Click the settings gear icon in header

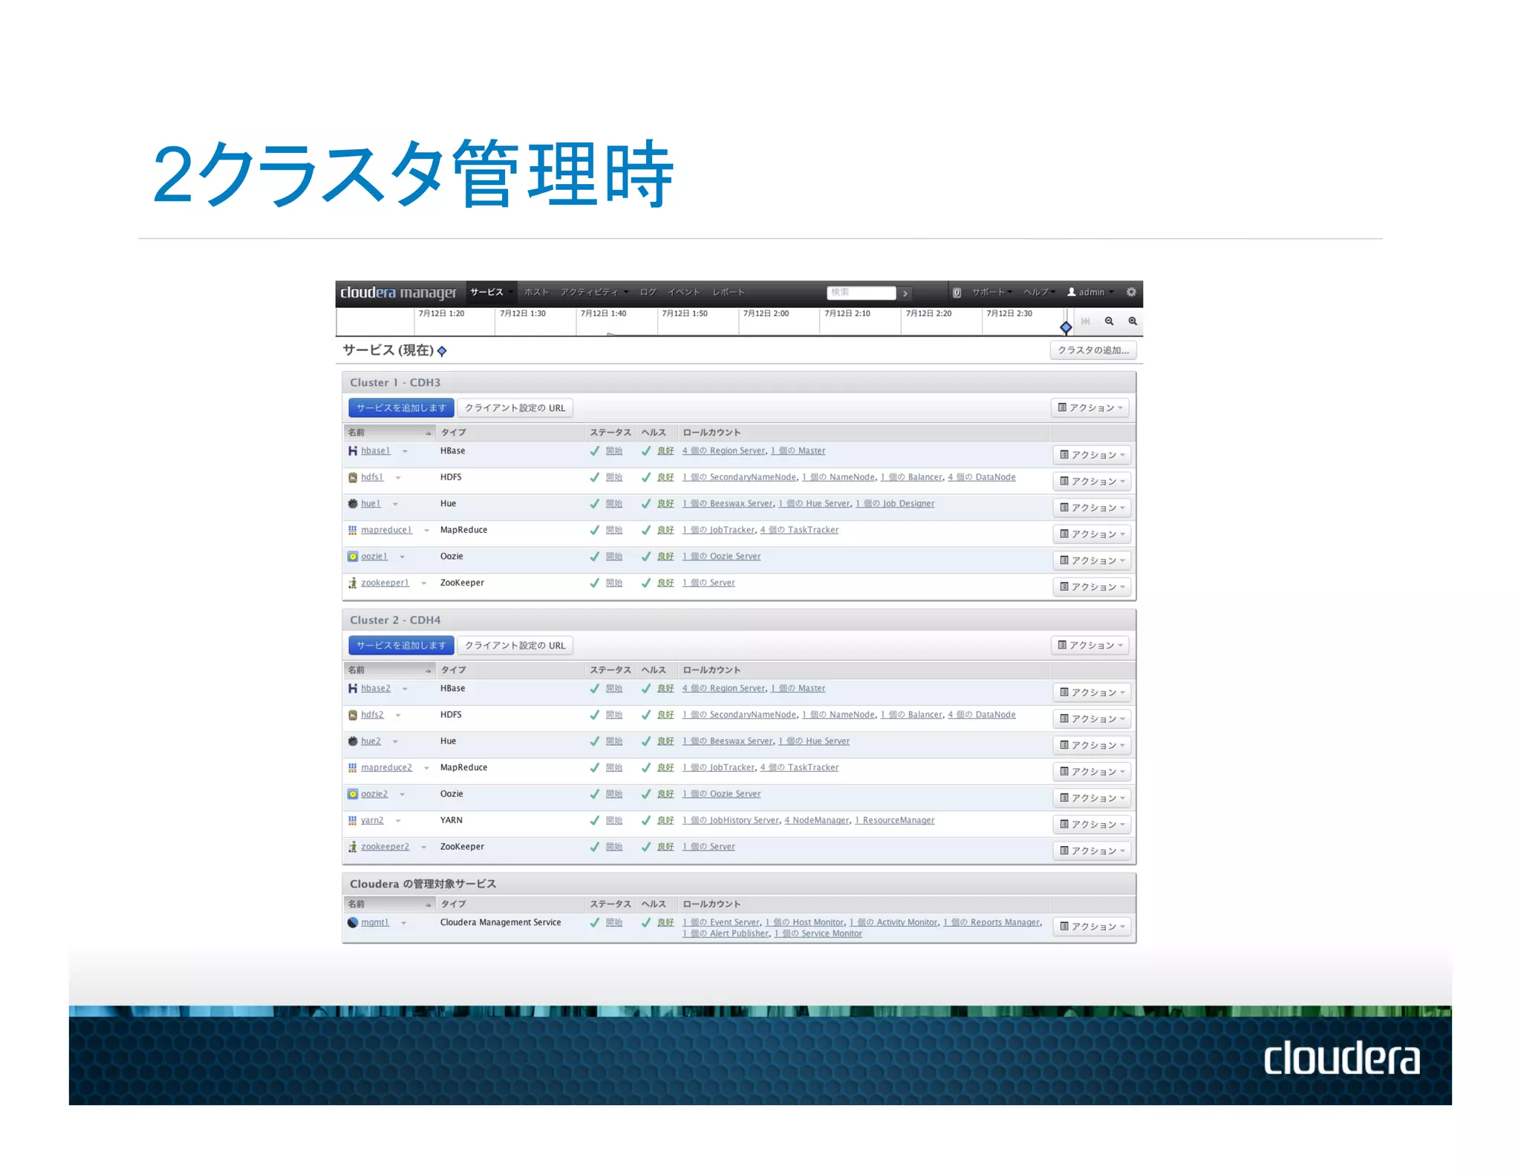1130,292
